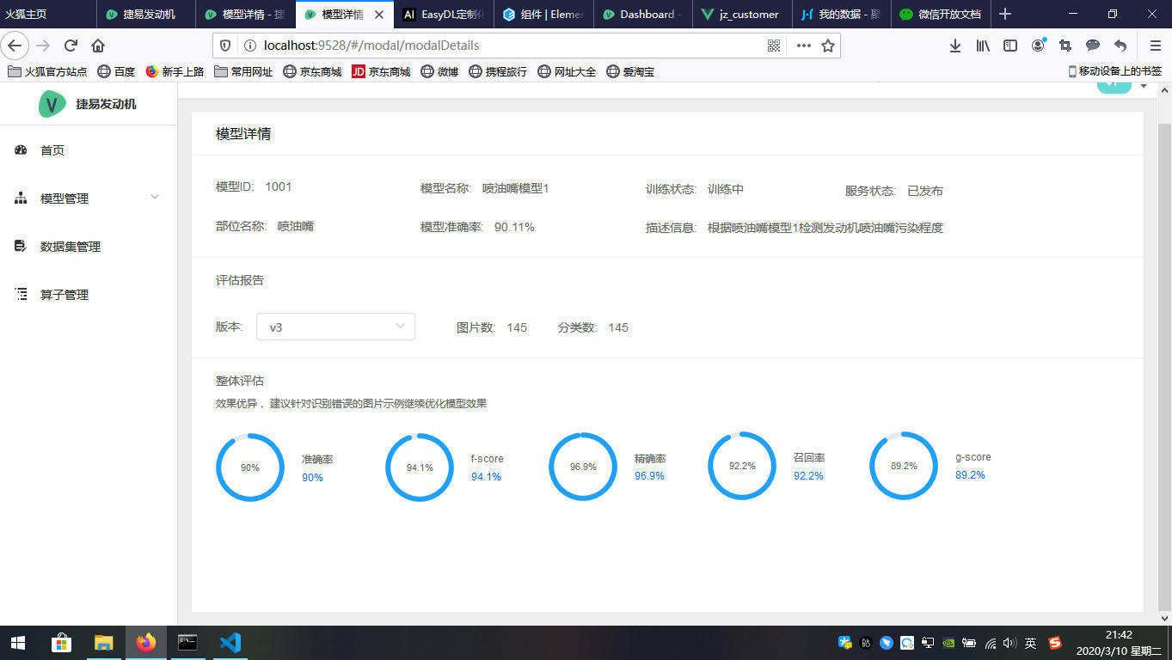Open 移动设备上的书签 folder
The image size is (1172, 660).
pyautogui.click(x=1114, y=71)
